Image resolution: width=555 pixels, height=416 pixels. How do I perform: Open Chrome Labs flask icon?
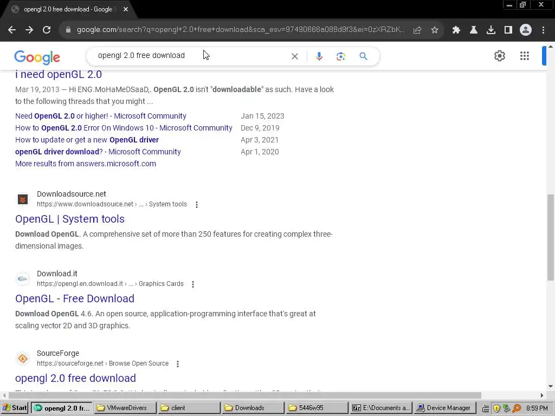(474, 30)
